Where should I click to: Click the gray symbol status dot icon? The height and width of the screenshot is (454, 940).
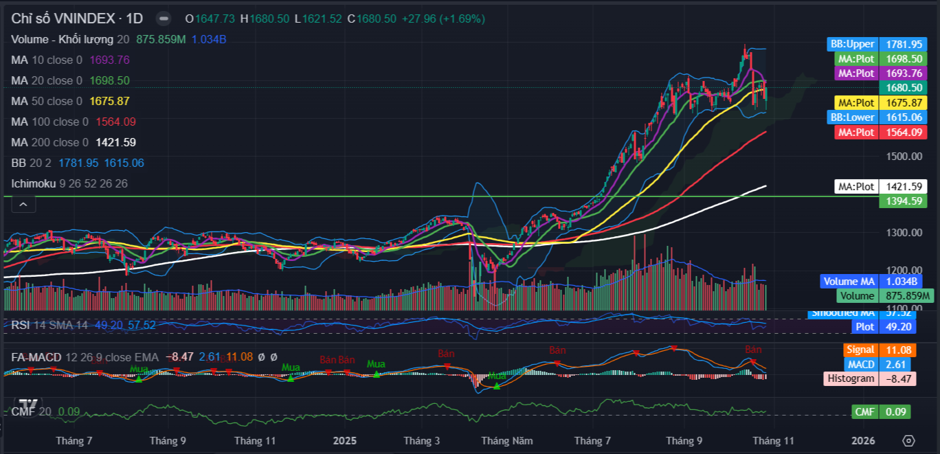(x=164, y=19)
